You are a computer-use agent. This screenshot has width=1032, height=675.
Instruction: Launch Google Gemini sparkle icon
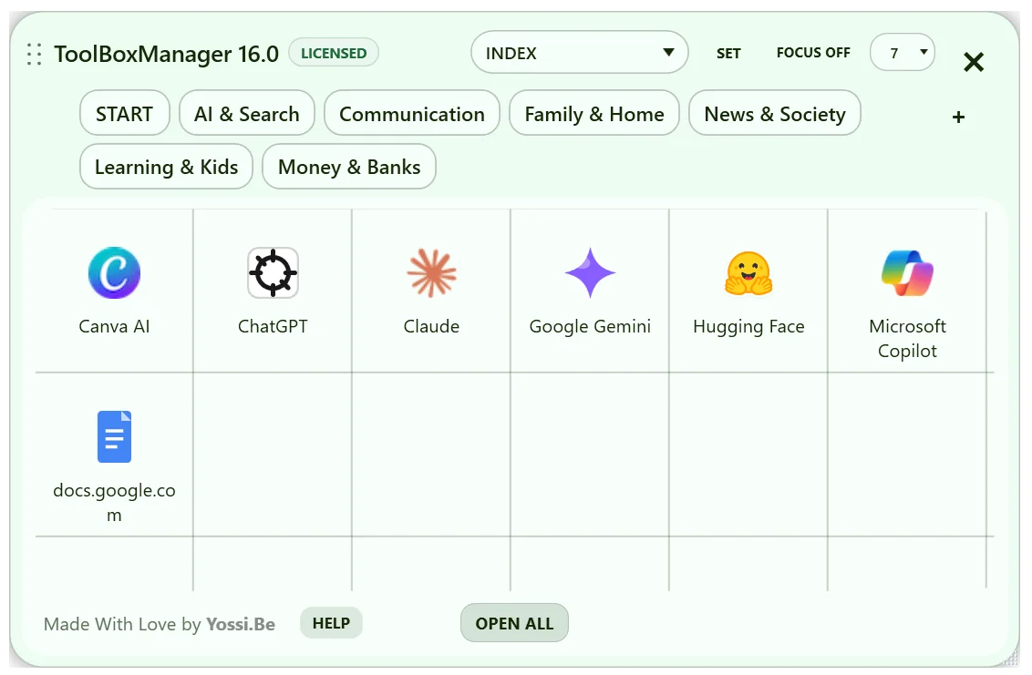click(x=591, y=273)
